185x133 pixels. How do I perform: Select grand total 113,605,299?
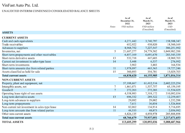pyautogui.click(x=129, y=122)
